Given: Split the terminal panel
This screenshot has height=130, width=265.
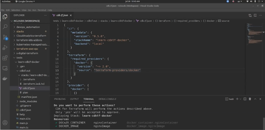Looking at the screenshot, I should point(245,99).
